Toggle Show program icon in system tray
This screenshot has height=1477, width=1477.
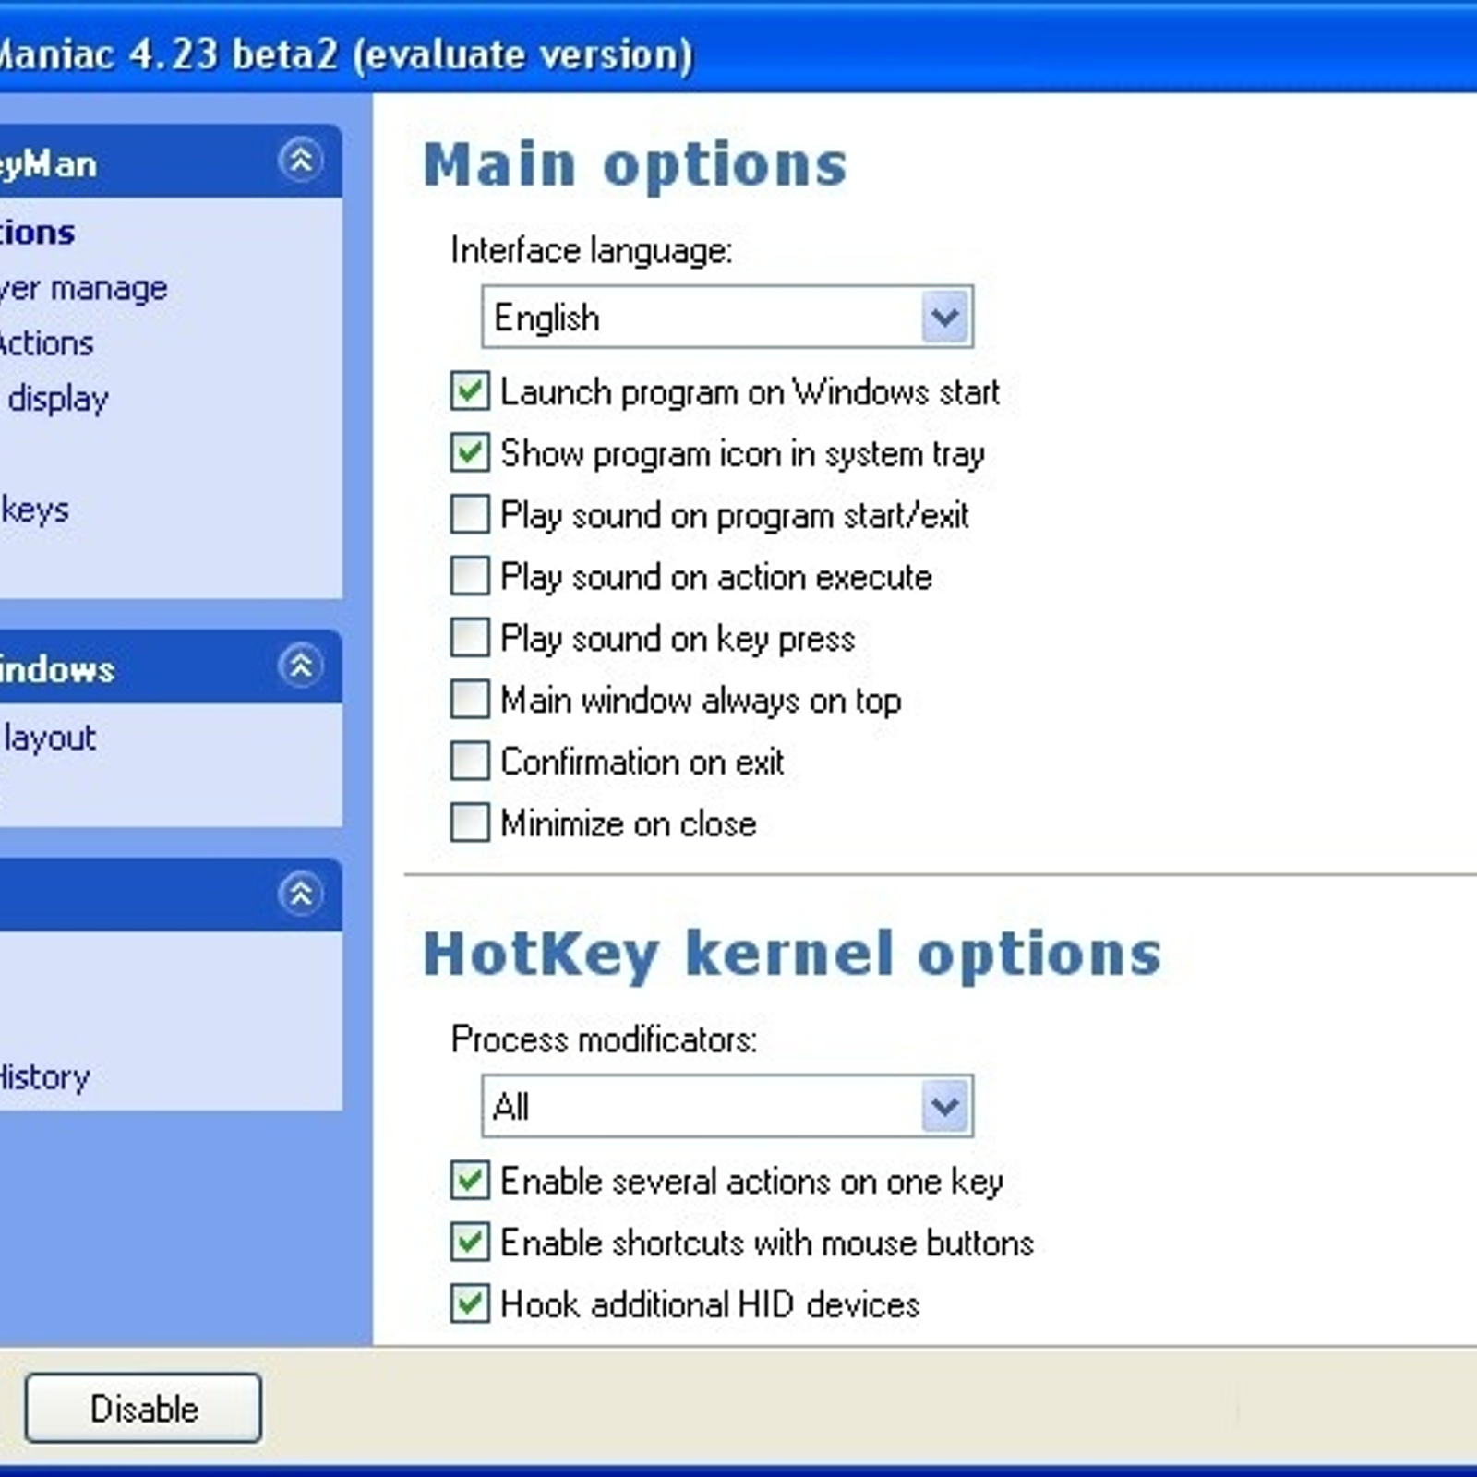tap(470, 452)
